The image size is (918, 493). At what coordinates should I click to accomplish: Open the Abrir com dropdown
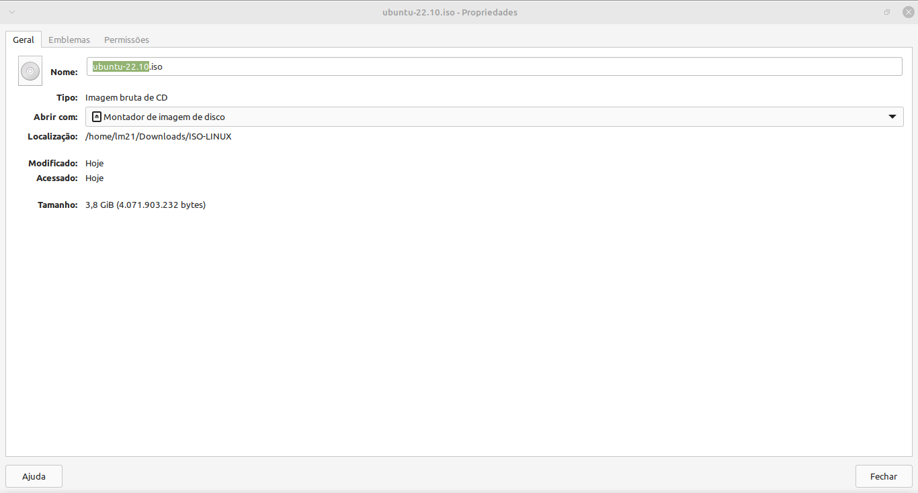click(495, 117)
